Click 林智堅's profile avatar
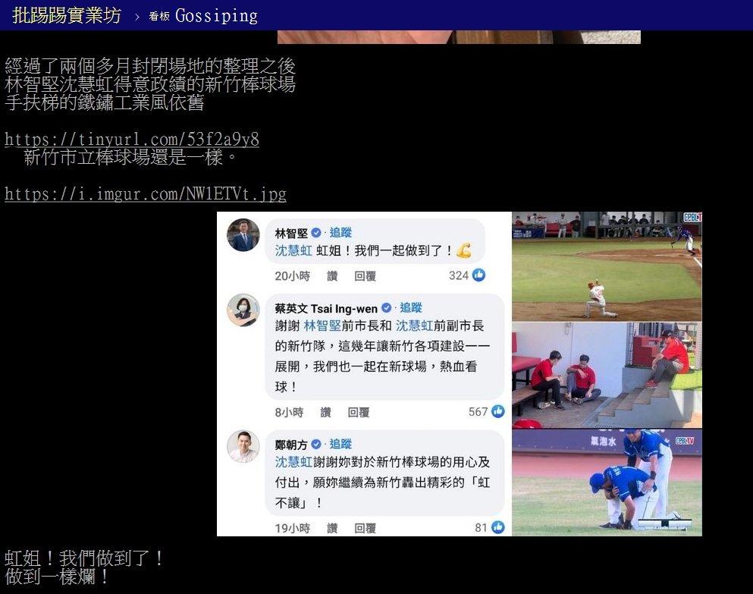 (x=243, y=235)
